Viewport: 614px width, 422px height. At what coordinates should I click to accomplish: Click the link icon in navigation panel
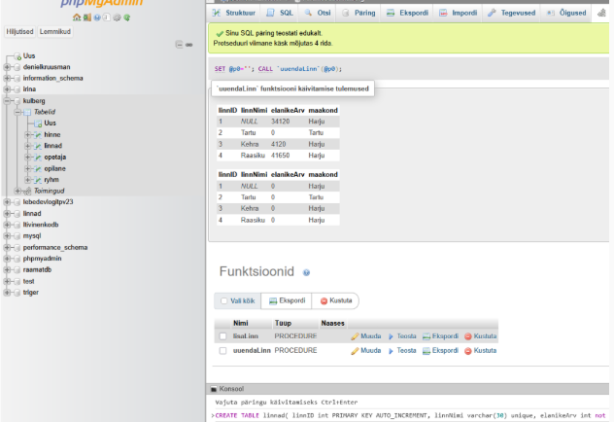coord(188,45)
